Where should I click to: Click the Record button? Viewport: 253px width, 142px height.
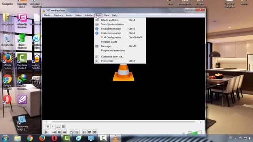(47, 126)
